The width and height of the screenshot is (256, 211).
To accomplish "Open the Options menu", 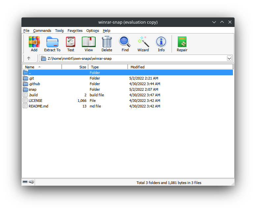I will coord(93,31).
